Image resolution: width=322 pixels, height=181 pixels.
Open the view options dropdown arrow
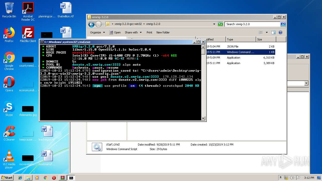tap(267, 32)
